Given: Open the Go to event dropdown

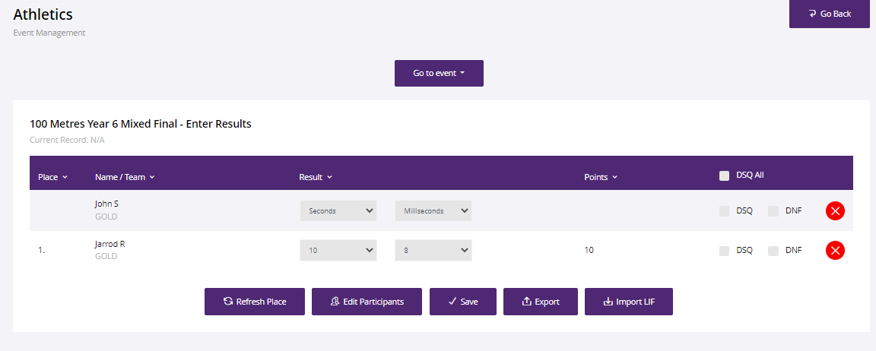Looking at the screenshot, I should coord(439,73).
